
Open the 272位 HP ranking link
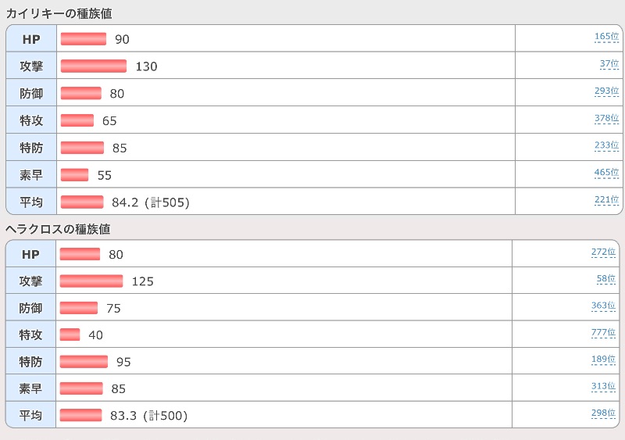pyautogui.click(x=603, y=252)
